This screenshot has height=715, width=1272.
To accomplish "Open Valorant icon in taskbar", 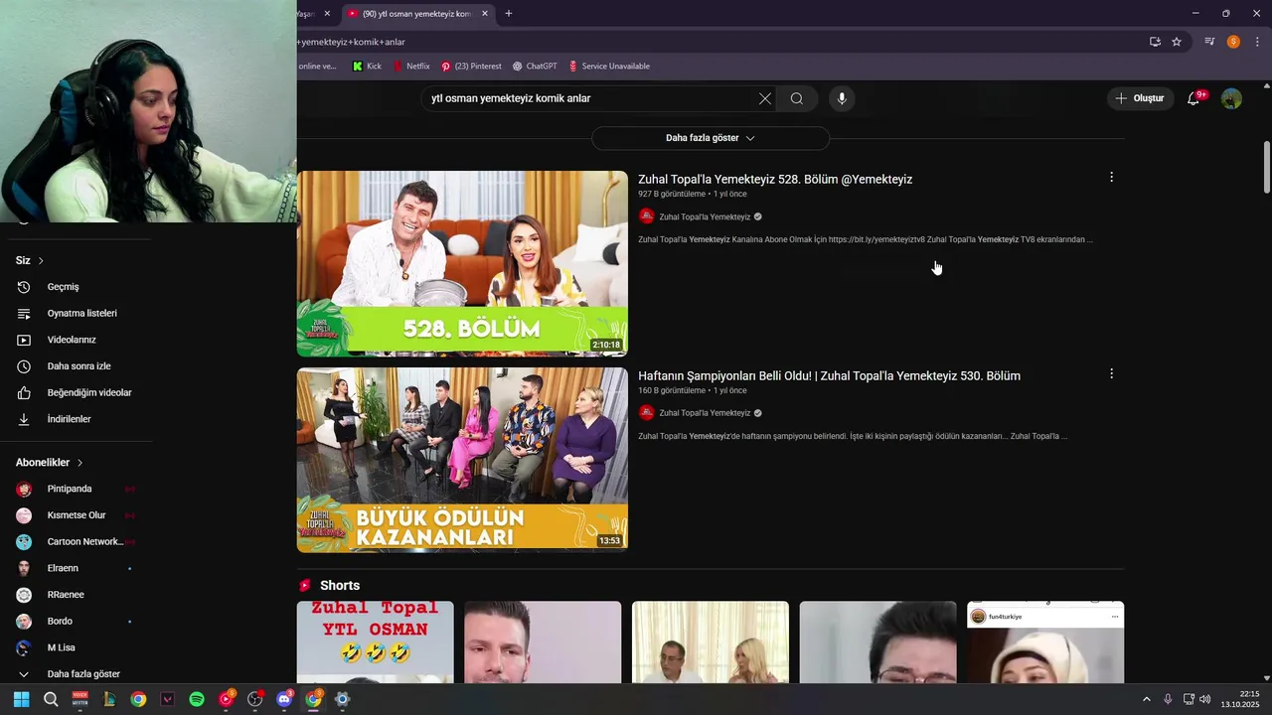I will [167, 699].
